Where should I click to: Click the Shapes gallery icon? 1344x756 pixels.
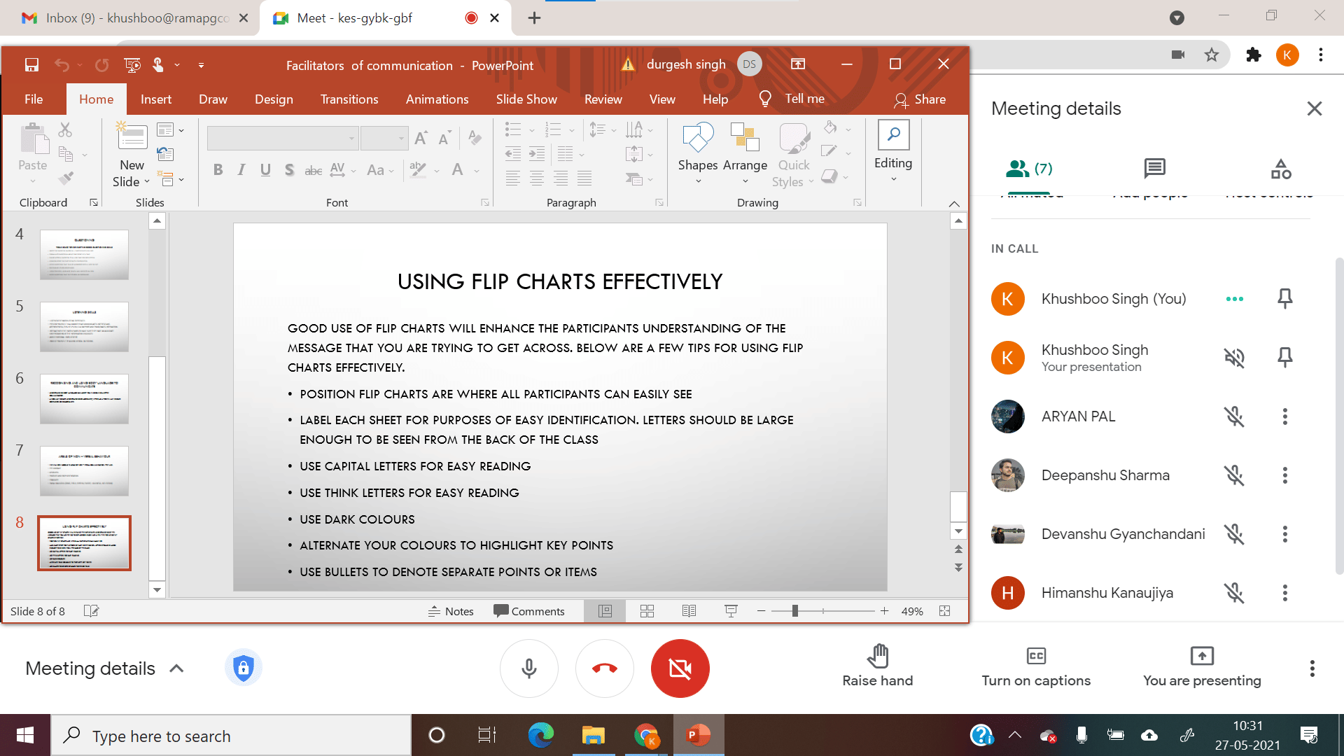697,137
